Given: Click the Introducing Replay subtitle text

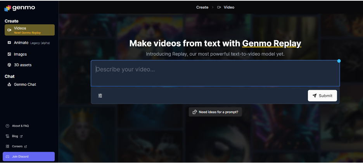Looking at the screenshot, I should click(215, 54).
